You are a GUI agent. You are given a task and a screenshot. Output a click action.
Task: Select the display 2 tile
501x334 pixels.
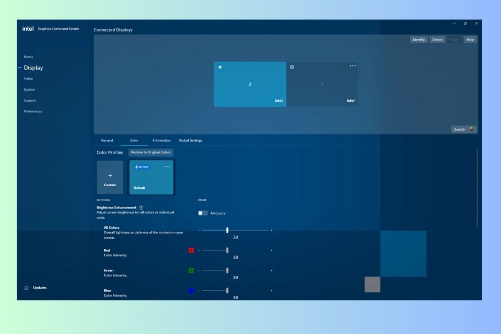pos(250,84)
